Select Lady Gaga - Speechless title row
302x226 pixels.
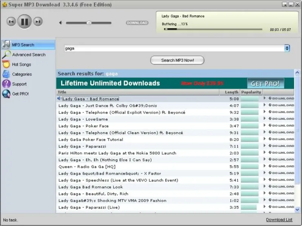coord(118,180)
